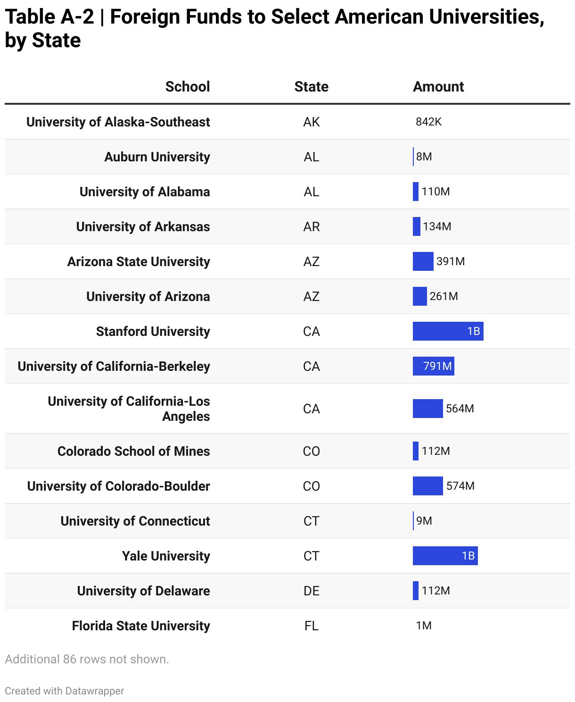Click Stanford University's blue 1B bar
575x702 pixels.
tap(448, 331)
